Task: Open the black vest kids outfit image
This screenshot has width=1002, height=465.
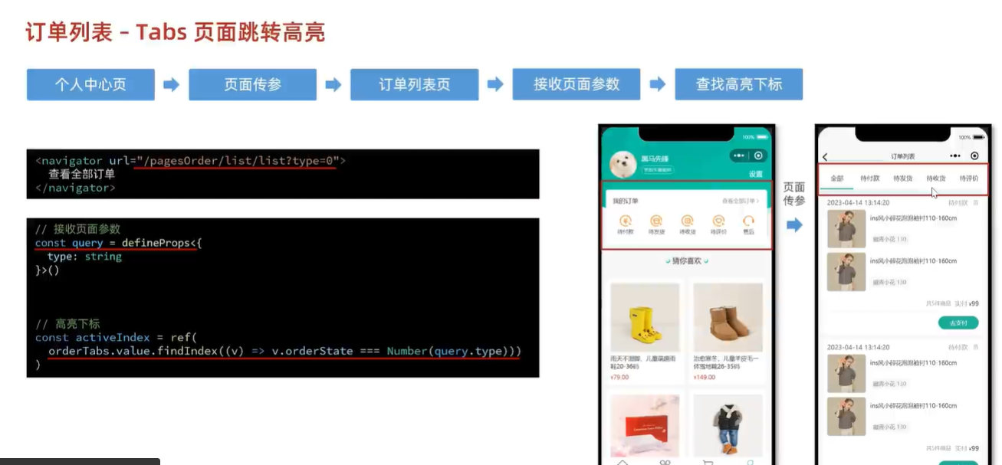Action: (x=728, y=426)
